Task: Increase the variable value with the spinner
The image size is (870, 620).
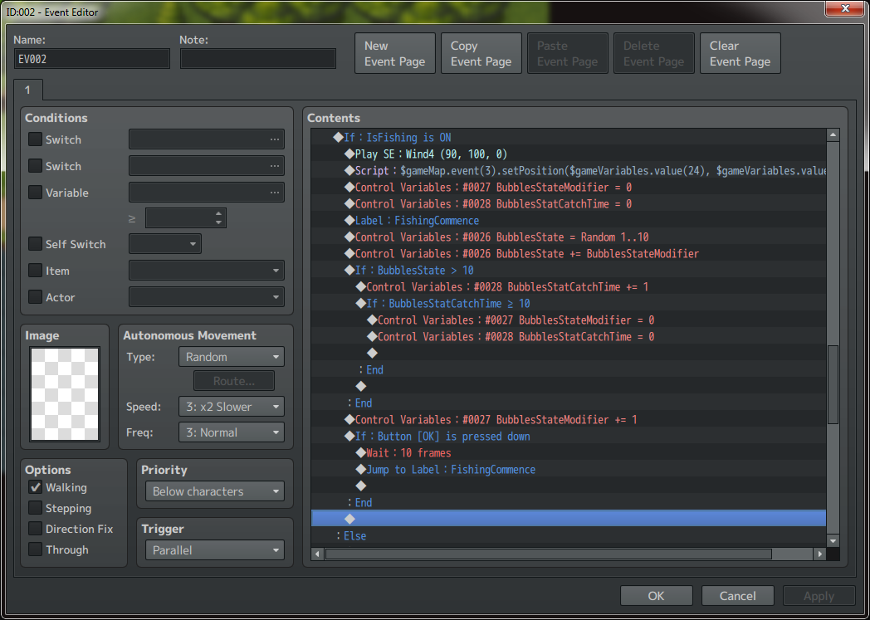Action: (218, 214)
